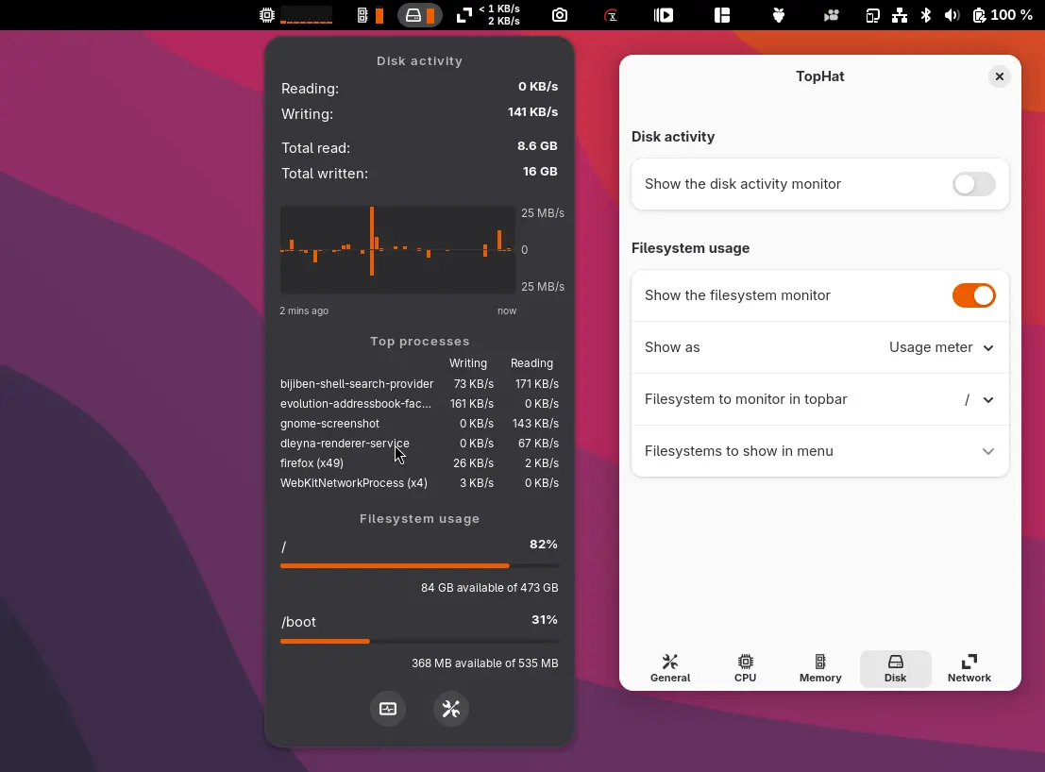Switch to the General tab
Viewport: 1045px width, 772px height.
(670, 668)
